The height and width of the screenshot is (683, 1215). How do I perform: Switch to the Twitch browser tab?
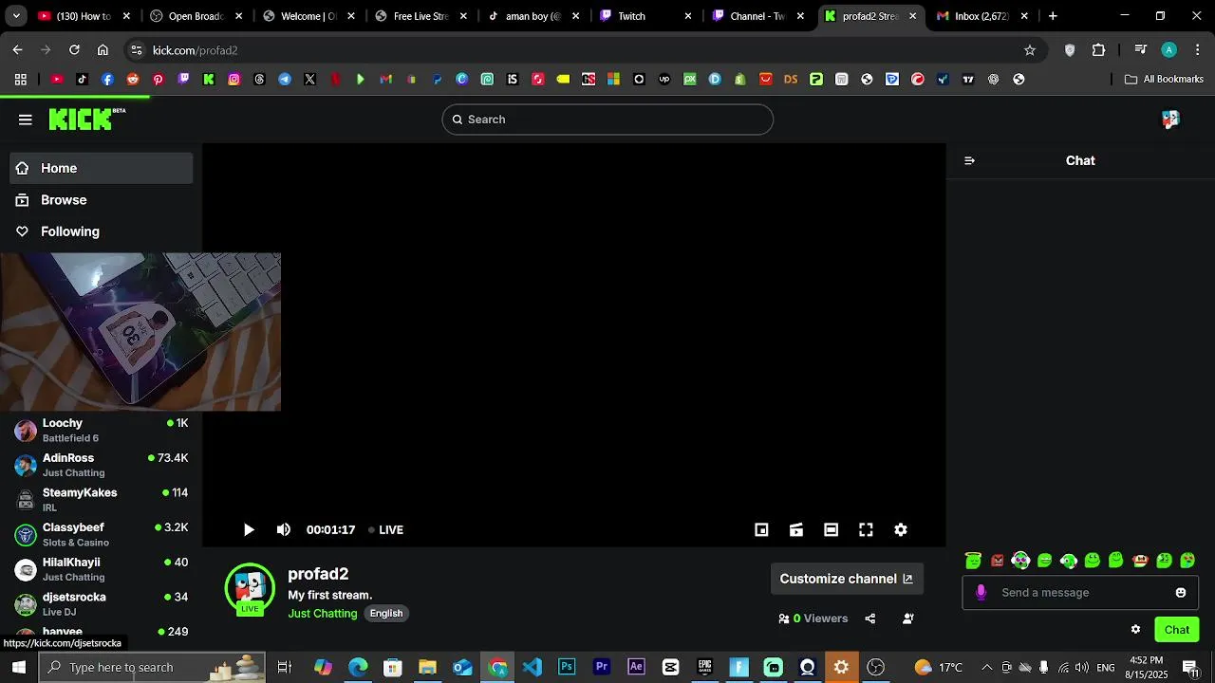click(x=645, y=16)
